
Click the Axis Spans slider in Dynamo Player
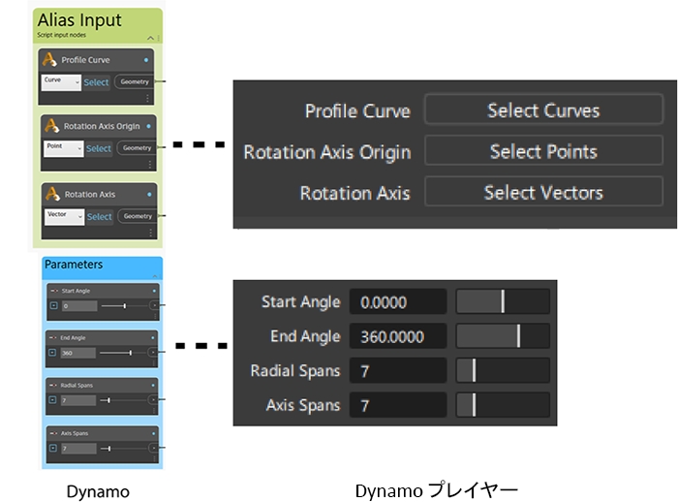pos(503,405)
